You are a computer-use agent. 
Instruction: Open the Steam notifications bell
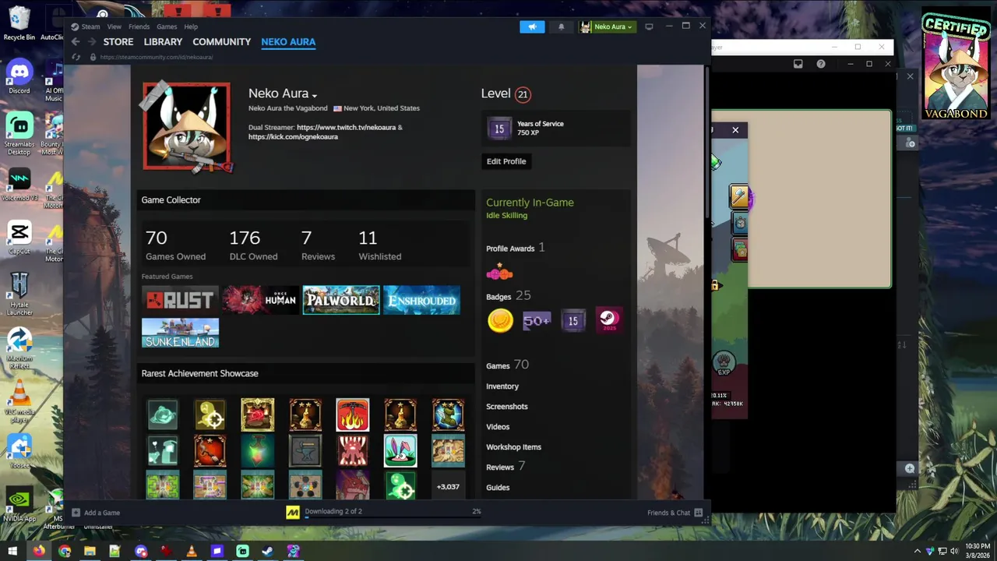(x=561, y=26)
